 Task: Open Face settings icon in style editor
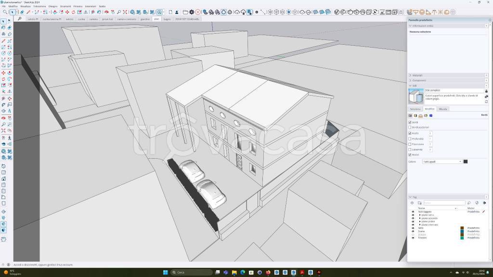[415, 115]
